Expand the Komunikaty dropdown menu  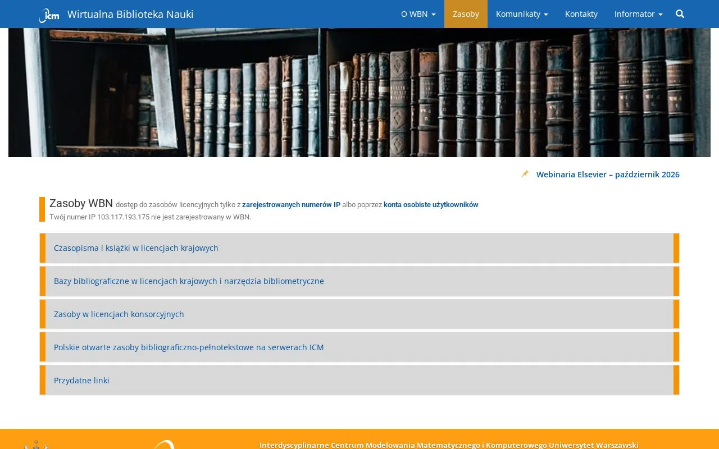pyautogui.click(x=522, y=14)
